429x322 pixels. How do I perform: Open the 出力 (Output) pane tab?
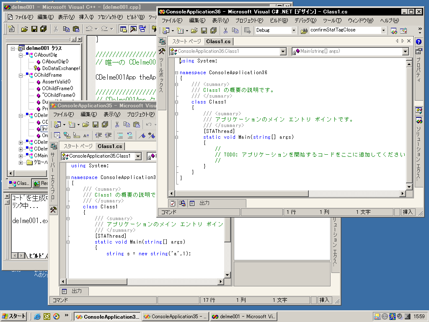click(x=204, y=203)
